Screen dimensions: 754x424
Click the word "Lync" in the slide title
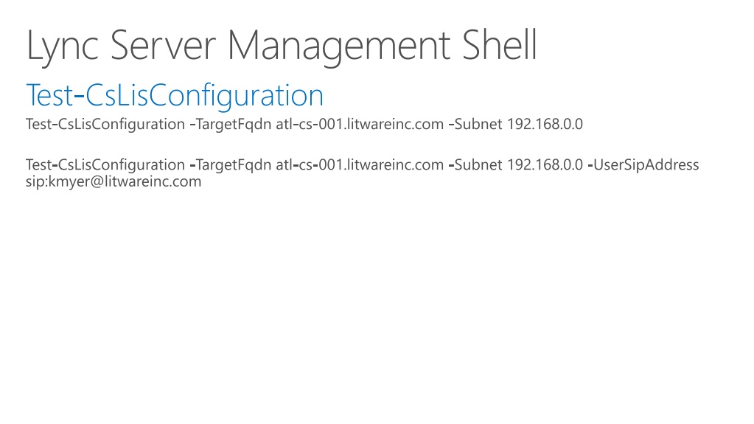tap(63, 47)
